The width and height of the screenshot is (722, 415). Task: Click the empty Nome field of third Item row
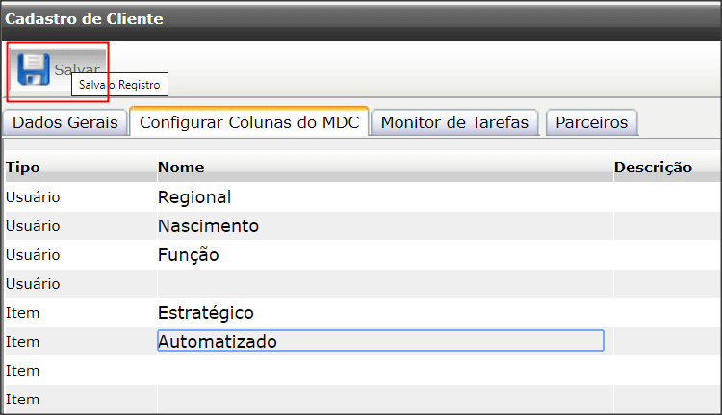point(380,371)
